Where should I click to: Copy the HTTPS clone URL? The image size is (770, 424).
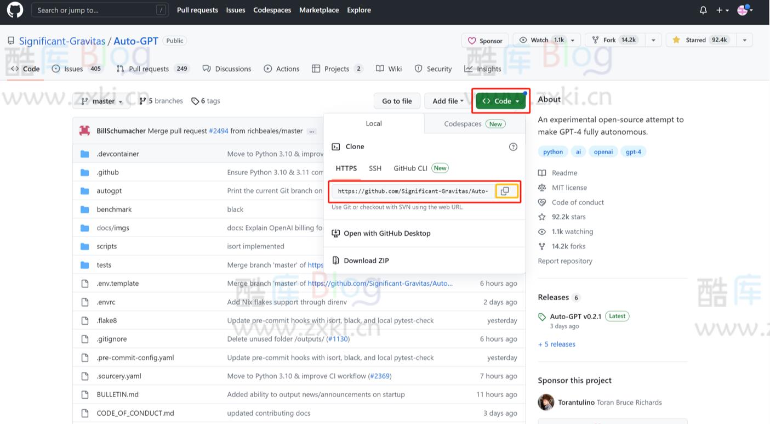pos(505,191)
